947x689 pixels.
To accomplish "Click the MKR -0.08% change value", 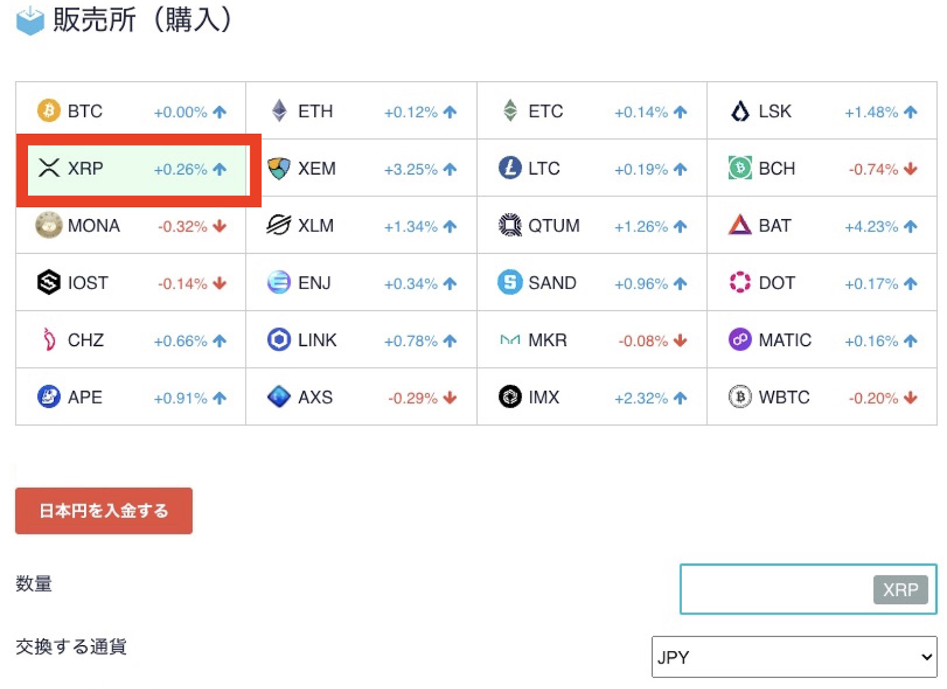I will tap(643, 341).
